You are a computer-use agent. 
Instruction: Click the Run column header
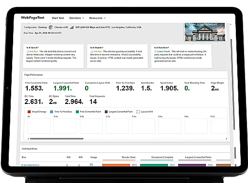24,157
